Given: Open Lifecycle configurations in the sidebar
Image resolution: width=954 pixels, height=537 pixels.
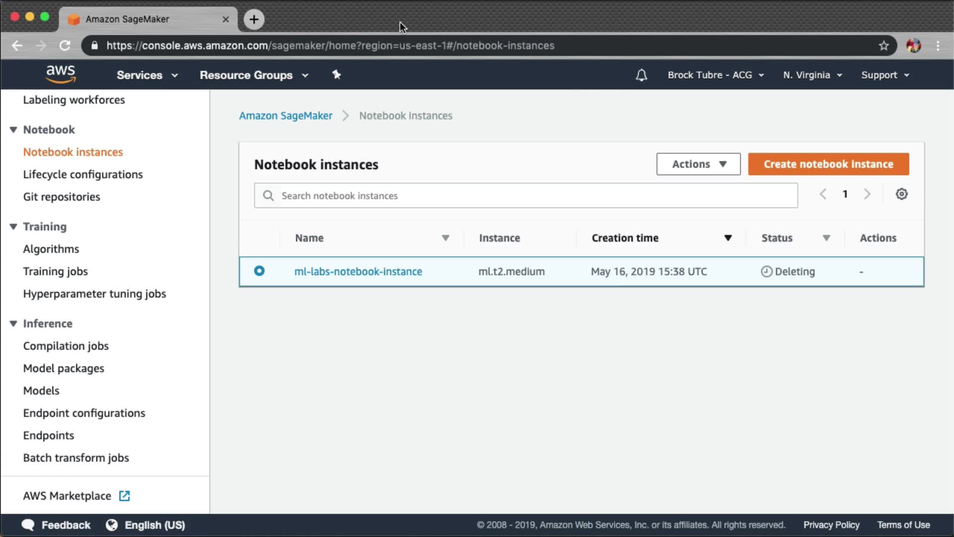Looking at the screenshot, I should click(x=83, y=175).
